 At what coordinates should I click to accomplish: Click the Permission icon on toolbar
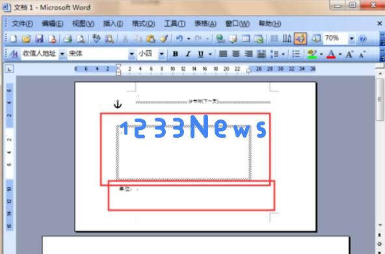coord(52,39)
